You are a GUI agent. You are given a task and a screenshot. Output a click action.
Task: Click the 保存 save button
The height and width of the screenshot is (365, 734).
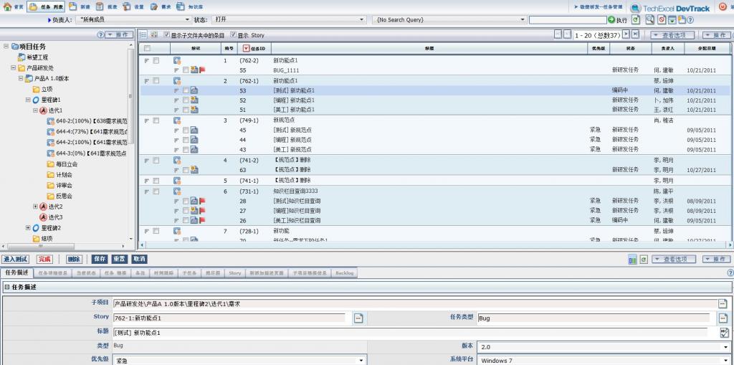(100, 259)
